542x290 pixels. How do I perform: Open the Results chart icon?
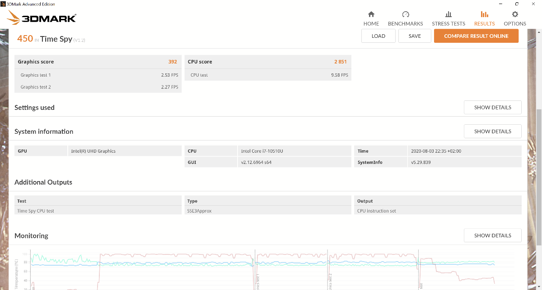[484, 14]
